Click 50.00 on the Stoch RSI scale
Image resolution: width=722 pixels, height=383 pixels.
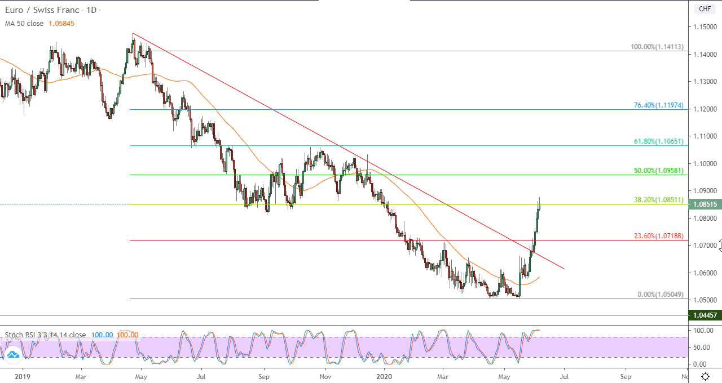click(702, 348)
